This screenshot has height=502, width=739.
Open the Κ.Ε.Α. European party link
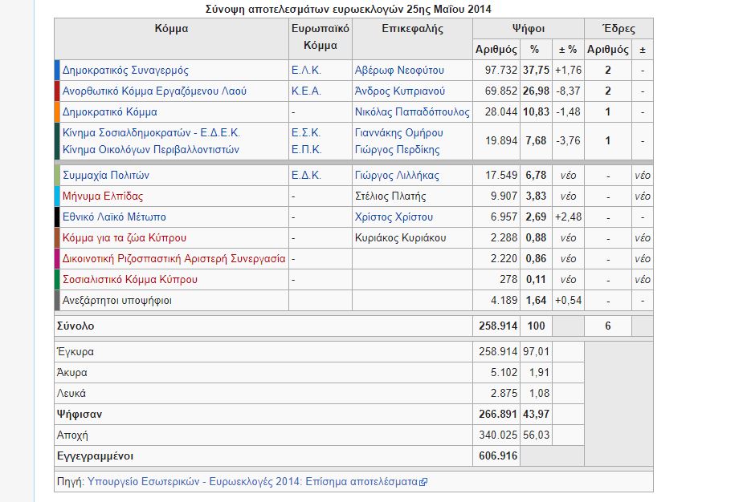pos(305,91)
